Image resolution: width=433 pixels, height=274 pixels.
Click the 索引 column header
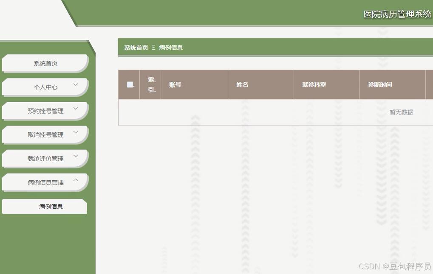click(150, 85)
